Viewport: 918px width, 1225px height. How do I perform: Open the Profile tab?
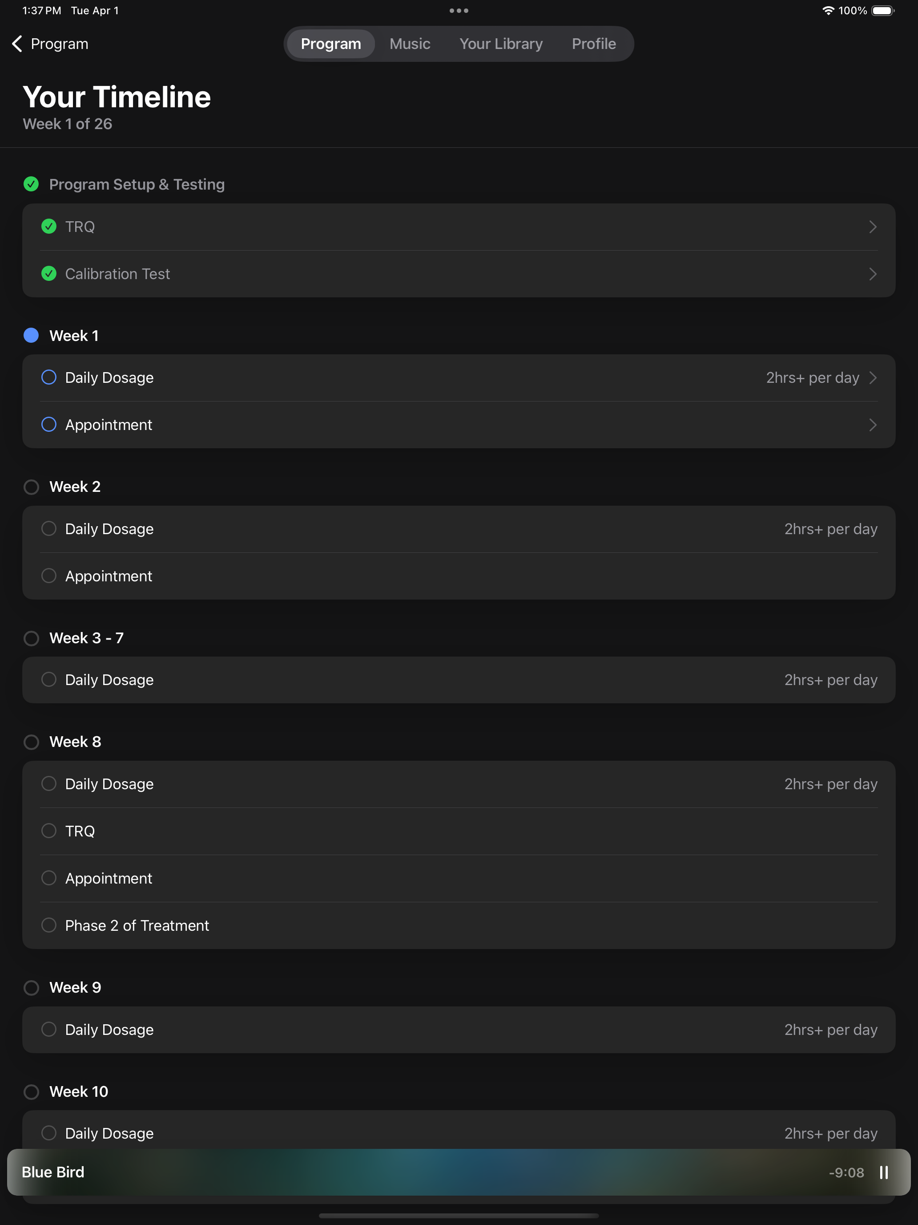click(x=594, y=44)
